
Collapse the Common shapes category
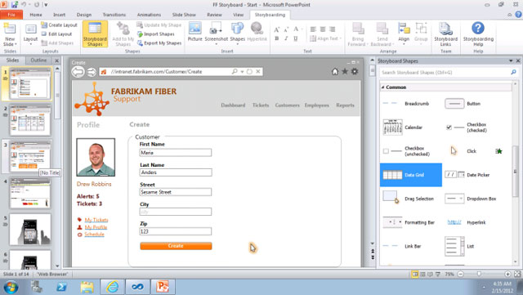click(383, 87)
